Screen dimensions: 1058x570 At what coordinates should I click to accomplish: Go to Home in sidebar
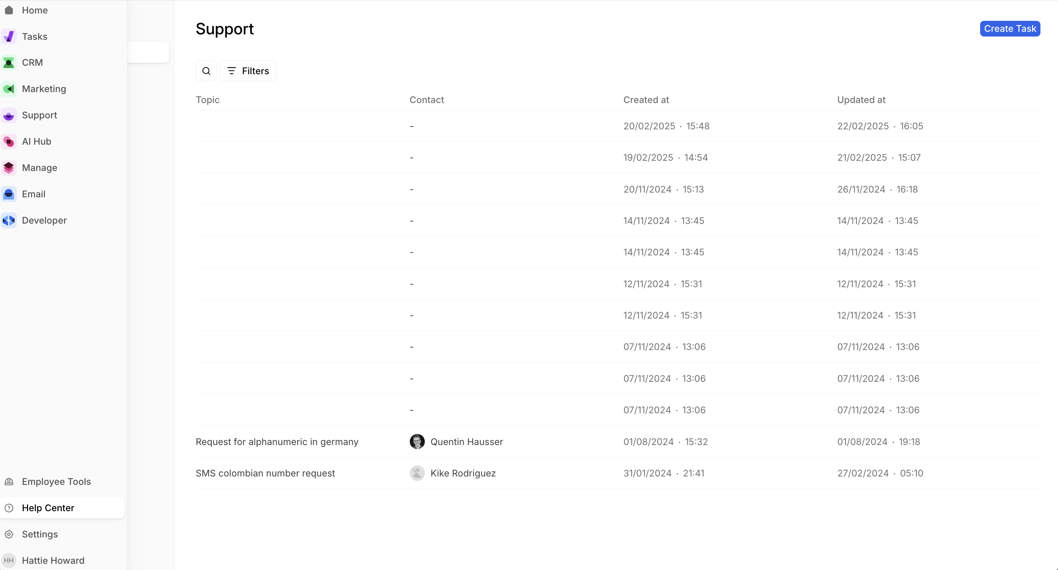34,10
